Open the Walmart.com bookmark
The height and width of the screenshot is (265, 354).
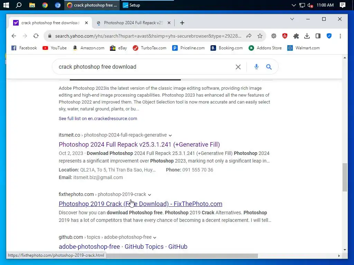point(304,48)
